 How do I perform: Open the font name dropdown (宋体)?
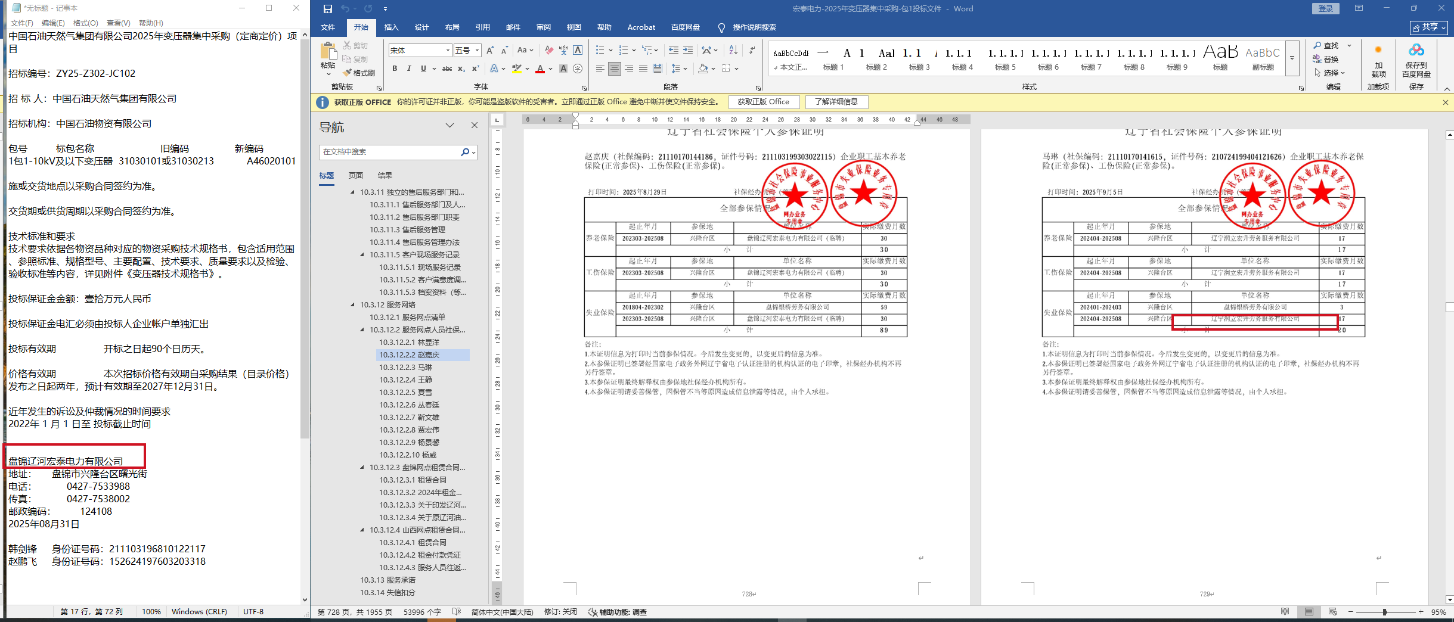click(448, 51)
